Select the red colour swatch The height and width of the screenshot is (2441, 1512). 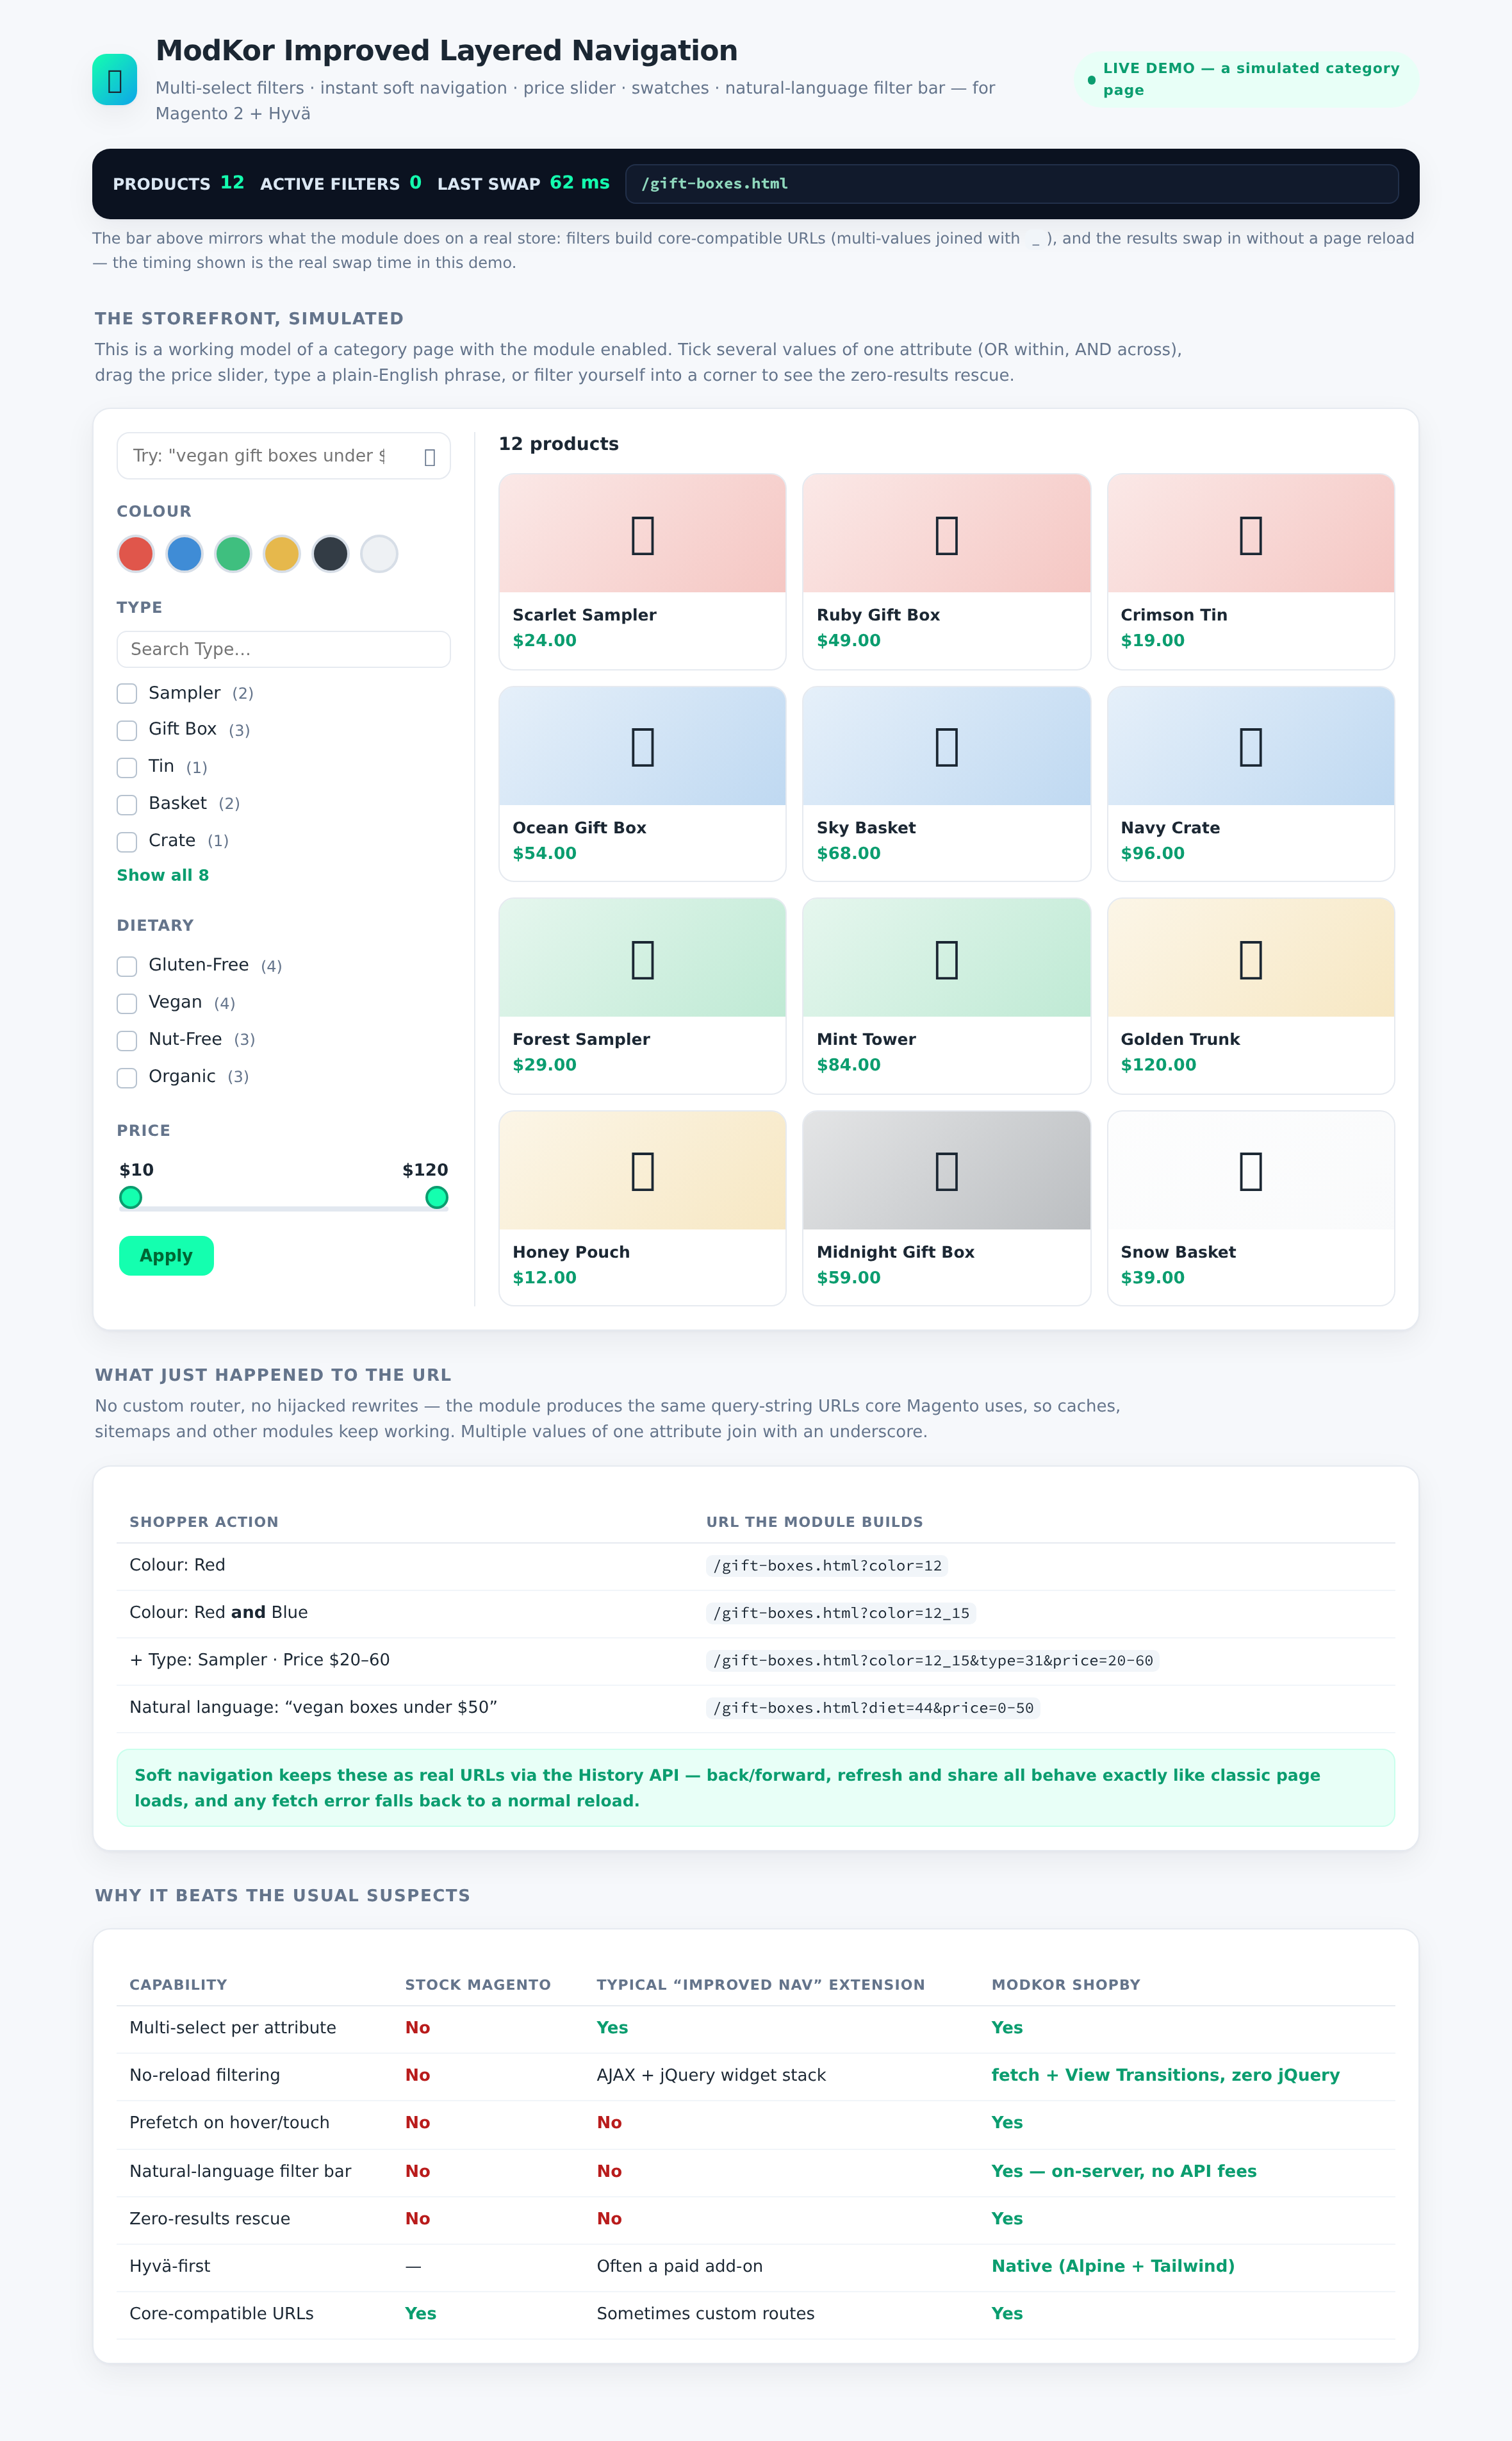136,553
